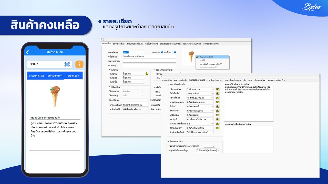Click the Bplus logo
Image resolution: width=328 pixels, height=184 pixels.
point(311,8)
